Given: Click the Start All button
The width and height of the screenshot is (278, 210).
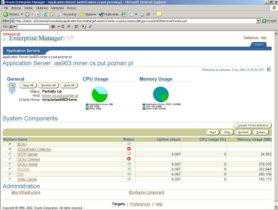Looking at the screenshot, I should pos(69,85).
